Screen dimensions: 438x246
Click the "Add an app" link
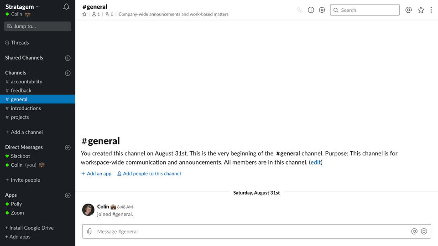click(99, 174)
